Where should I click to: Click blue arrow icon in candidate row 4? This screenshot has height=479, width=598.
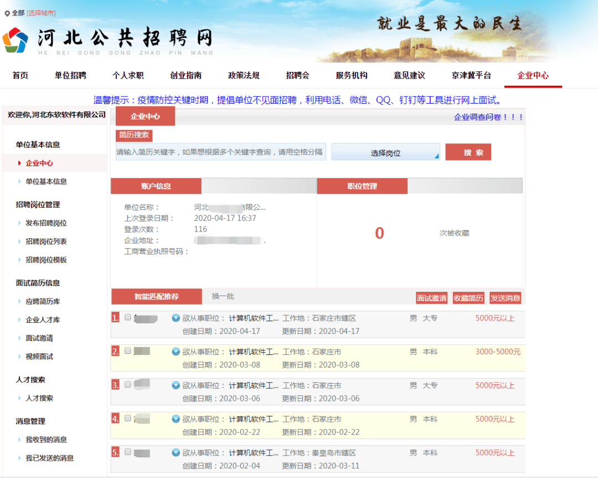click(176, 419)
